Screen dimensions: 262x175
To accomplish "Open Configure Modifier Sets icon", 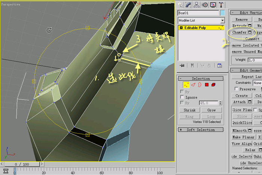I will [220, 66].
